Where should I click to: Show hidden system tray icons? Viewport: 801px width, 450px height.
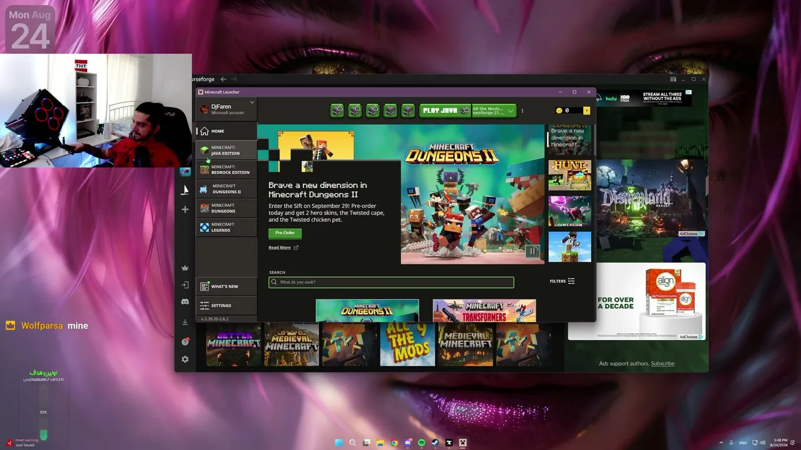click(x=720, y=442)
